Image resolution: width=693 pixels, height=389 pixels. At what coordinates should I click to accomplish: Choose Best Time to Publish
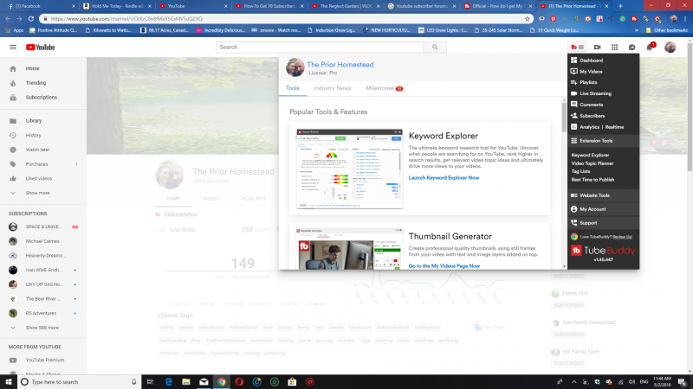pyautogui.click(x=593, y=180)
